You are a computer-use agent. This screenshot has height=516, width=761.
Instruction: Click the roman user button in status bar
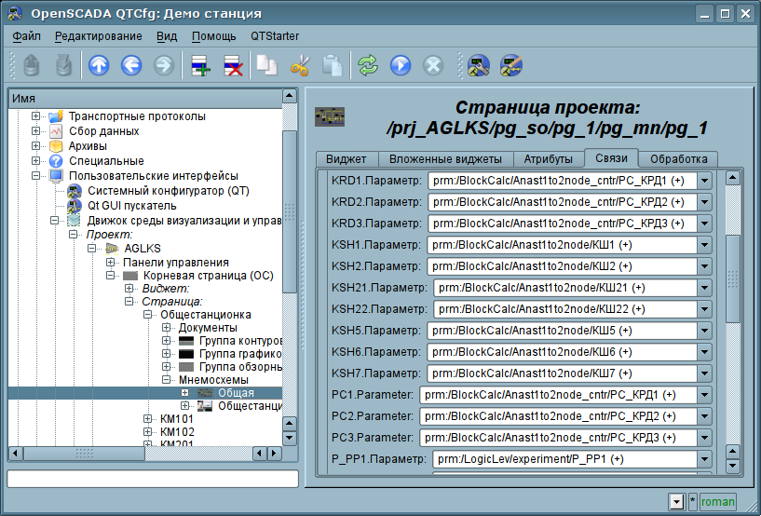[x=717, y=502]
